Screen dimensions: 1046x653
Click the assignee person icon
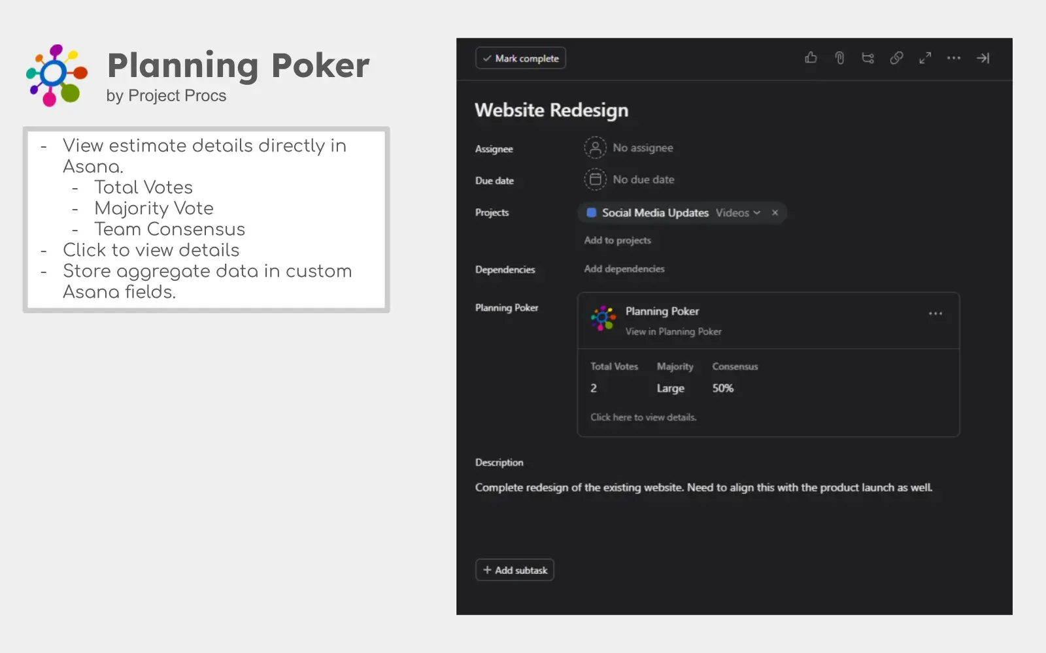[x=595, y=148]
